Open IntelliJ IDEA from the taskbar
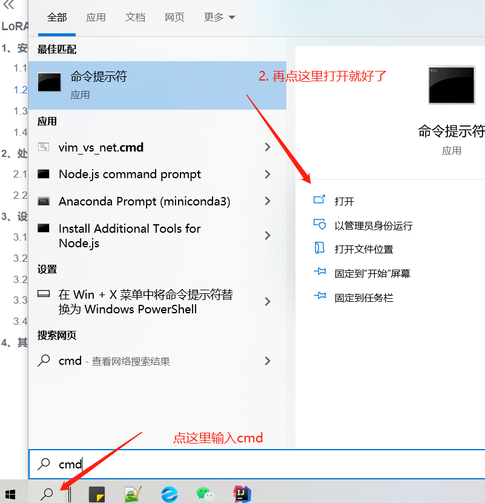Viewport: 485px width, 503px height. (242, 494)
